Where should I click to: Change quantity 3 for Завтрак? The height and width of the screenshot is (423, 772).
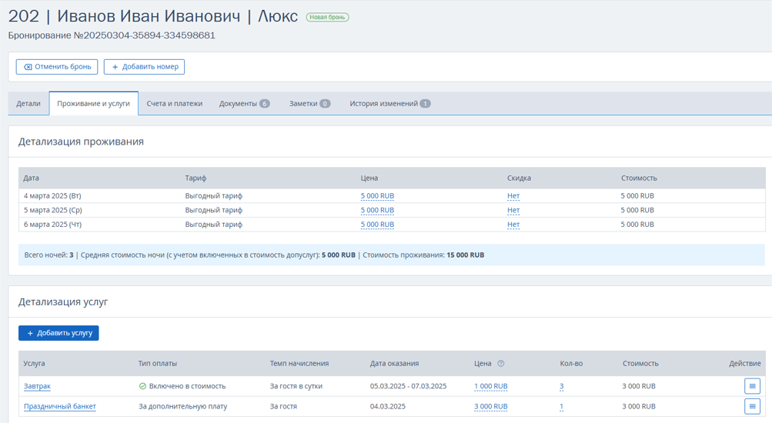[x=561, y=386]
